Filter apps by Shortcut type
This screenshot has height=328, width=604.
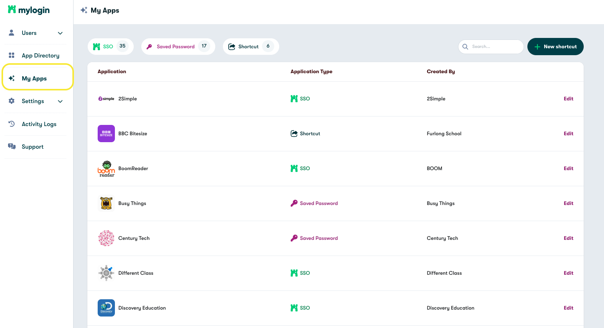click(x=251, y=46)
